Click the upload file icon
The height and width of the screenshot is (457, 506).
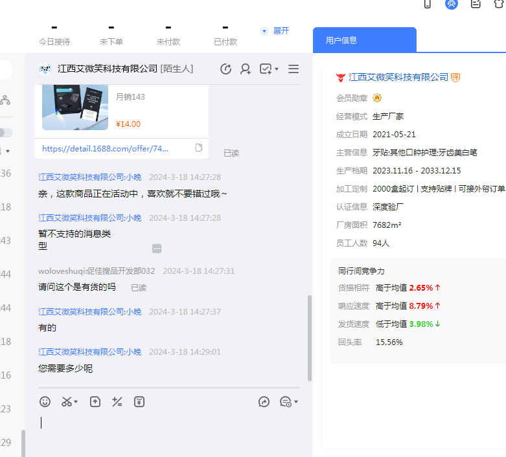[95, 402]
